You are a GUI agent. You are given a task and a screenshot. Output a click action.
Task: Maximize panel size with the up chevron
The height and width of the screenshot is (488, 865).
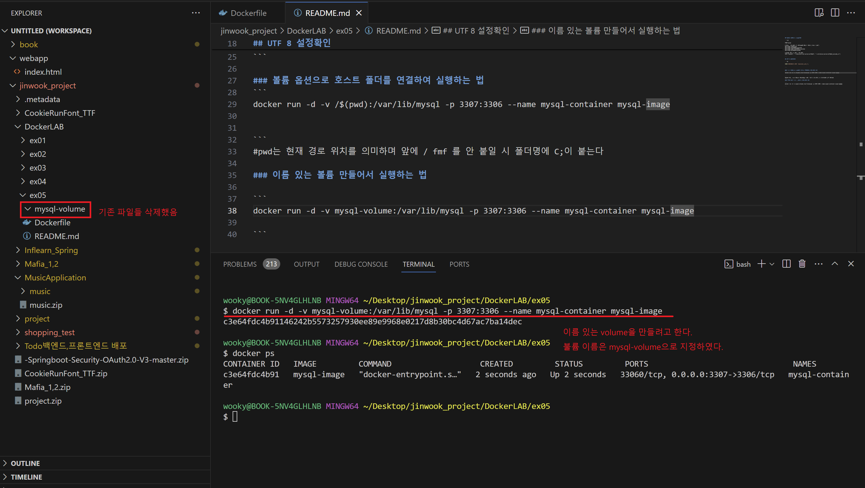[x=834, y=264]
